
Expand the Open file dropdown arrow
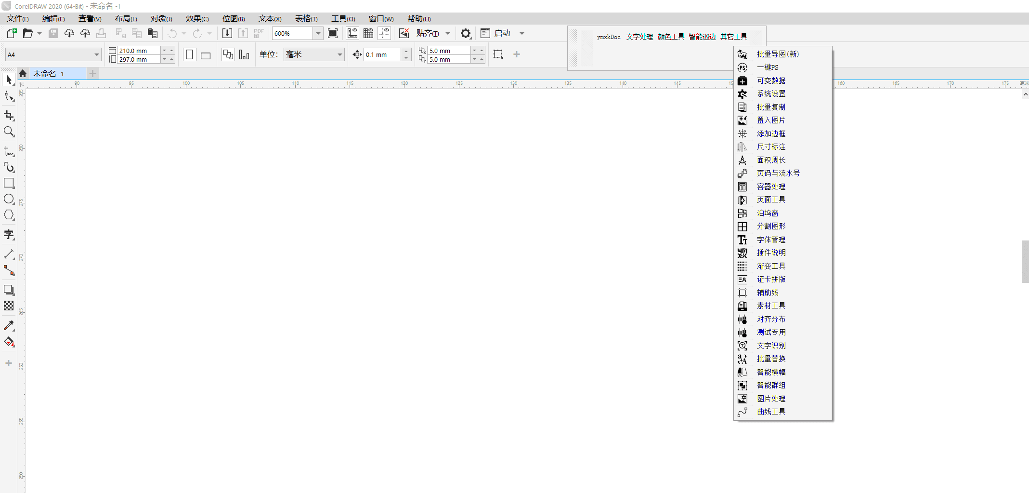39,33
